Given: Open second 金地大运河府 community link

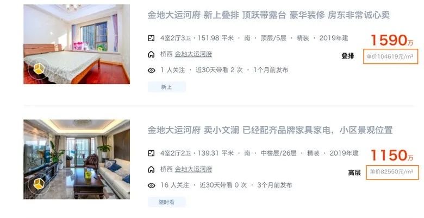Looking at the screenshot, I should [194, 169].
